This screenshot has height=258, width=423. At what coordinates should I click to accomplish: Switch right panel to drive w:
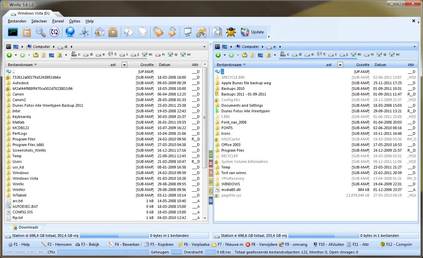395,54
